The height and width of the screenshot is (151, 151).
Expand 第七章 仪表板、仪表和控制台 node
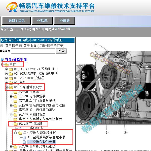11,119
